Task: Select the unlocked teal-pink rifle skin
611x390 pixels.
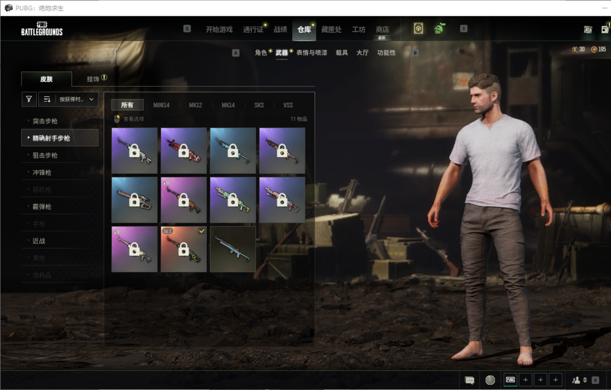Action: (233, 249)
